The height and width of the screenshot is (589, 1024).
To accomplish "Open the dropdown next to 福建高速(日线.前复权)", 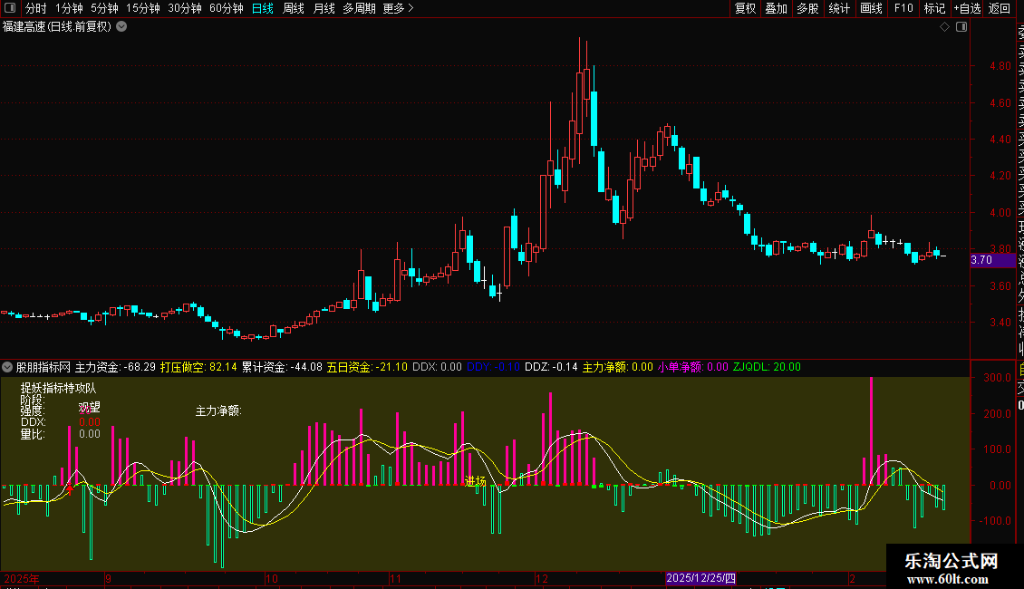I will 121,27.
